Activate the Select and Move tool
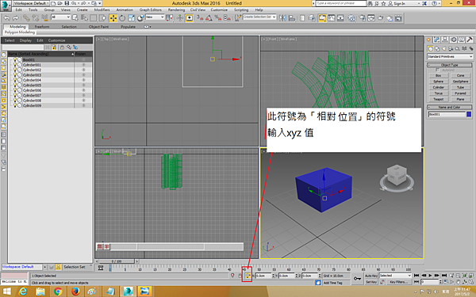Image resolution: width=476 pixels, height=297 pixels. click(113, 18)
